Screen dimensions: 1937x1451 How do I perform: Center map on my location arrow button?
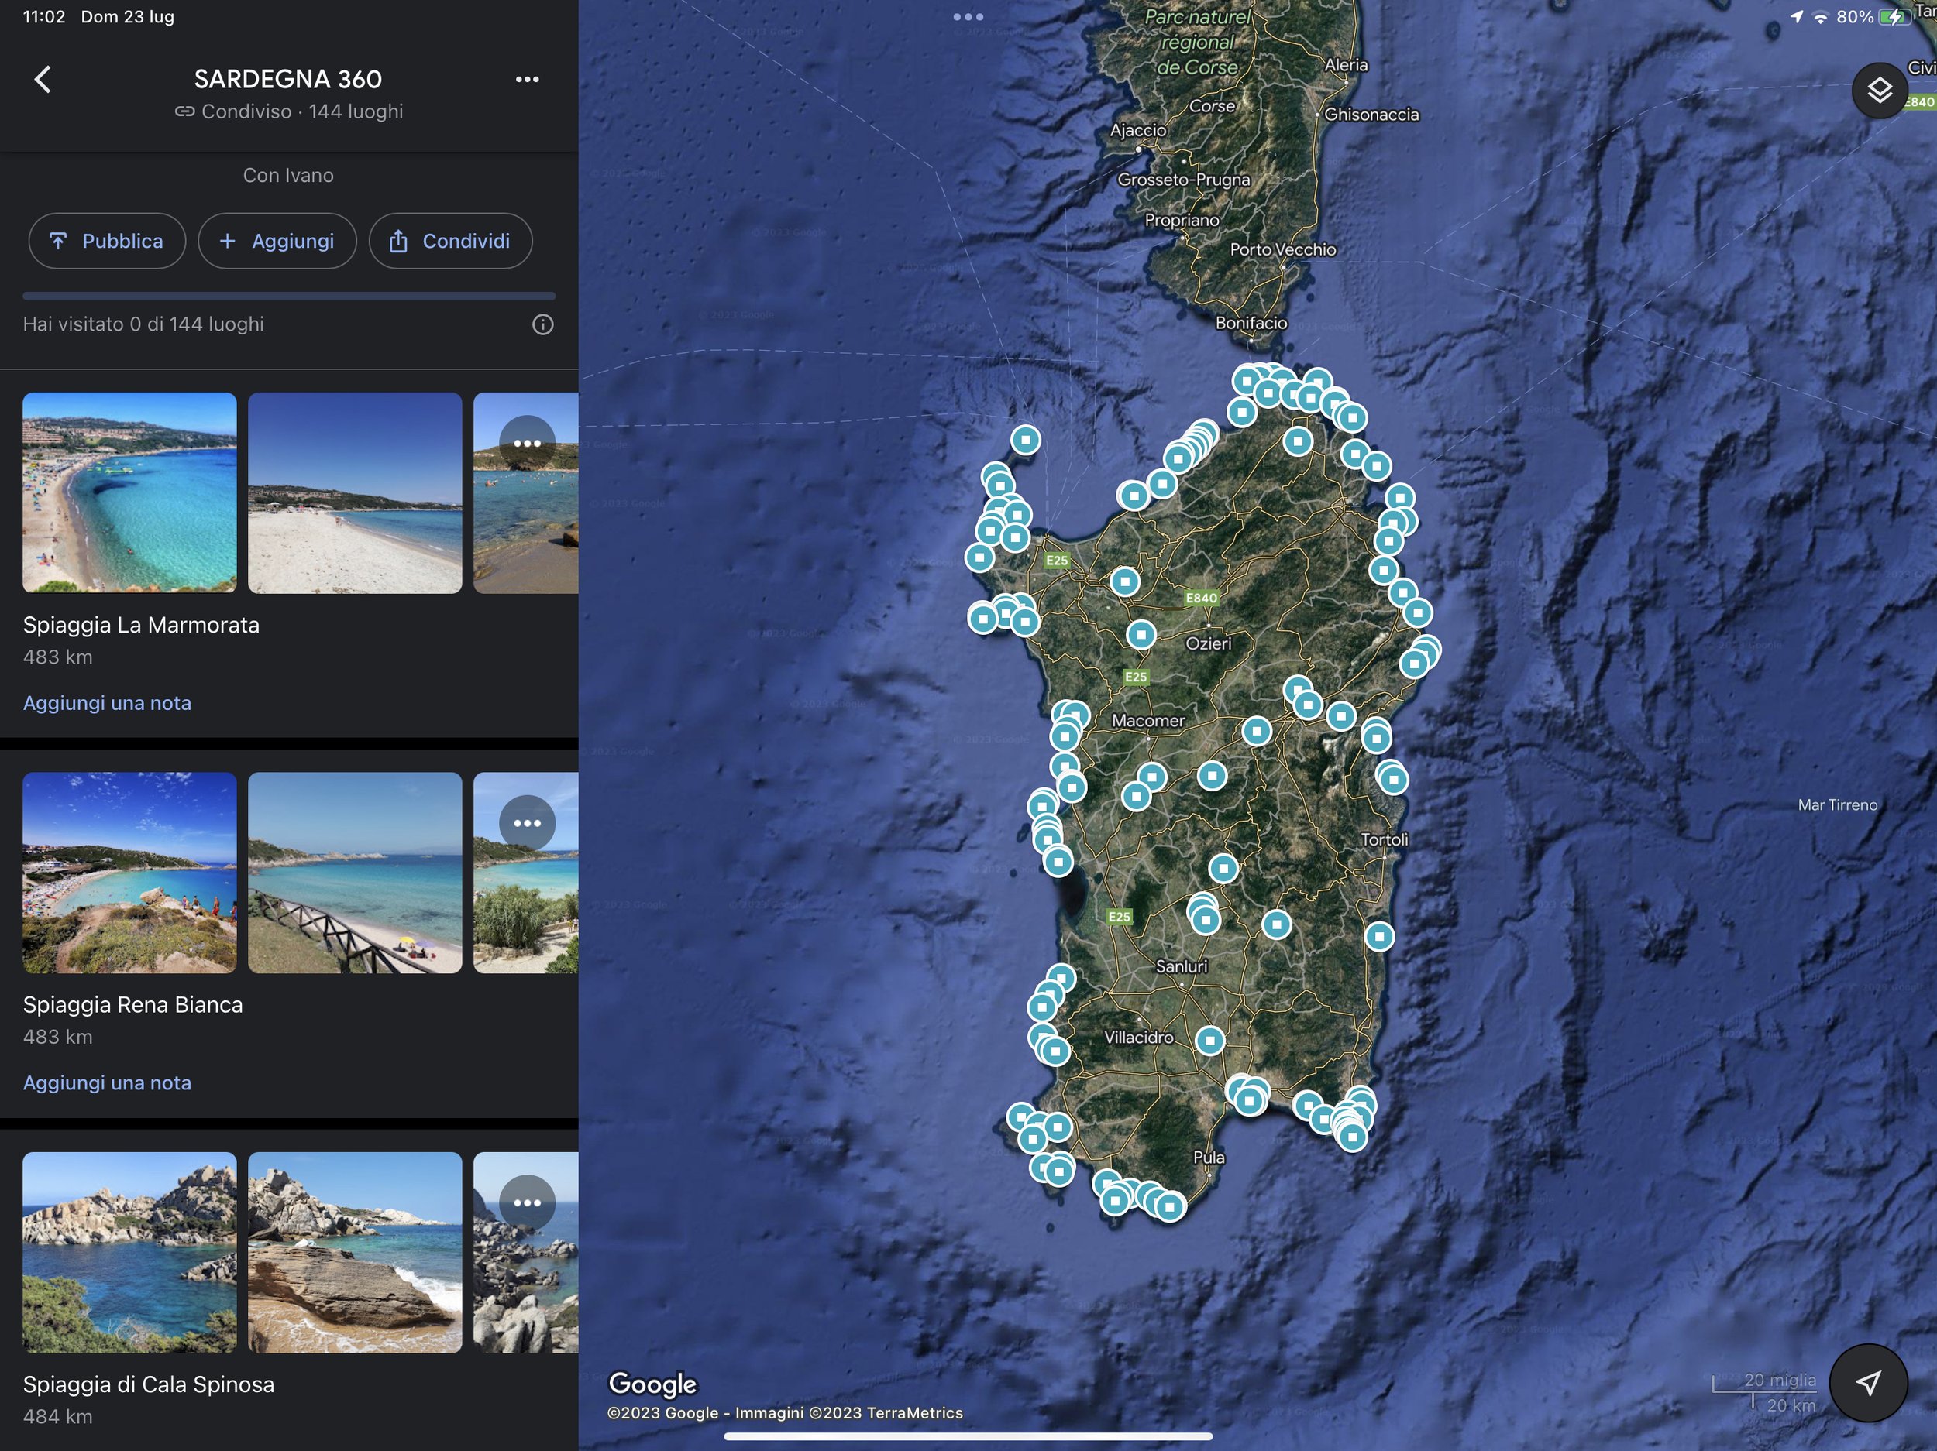point(1869,1383)
